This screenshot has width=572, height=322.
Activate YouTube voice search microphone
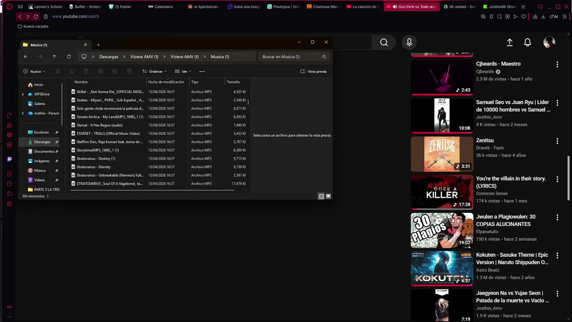coord(409,42)
